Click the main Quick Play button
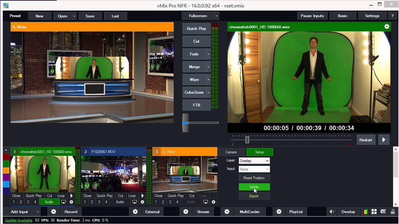Image resolution: width=399 pixels, height=224 pixels. [x=196, y=29]
